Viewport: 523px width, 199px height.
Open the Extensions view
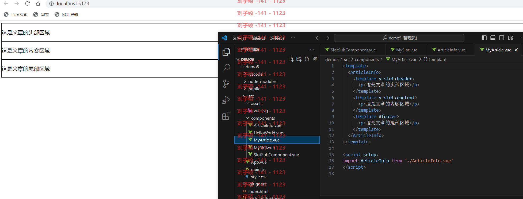coord(226,116)
